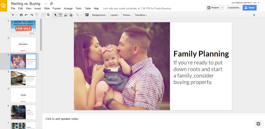The image size is (265, 129).
Task: Choose the Select arrow cursor tool
Action: click(x=55, y=15)
